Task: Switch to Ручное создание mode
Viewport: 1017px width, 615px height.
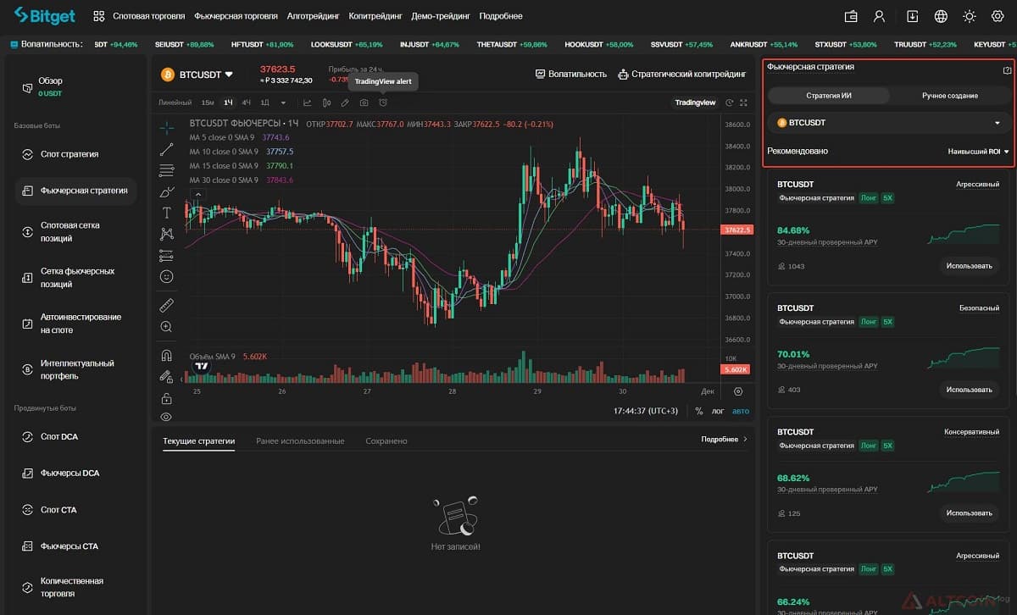Action: click(x=950, y=96)
